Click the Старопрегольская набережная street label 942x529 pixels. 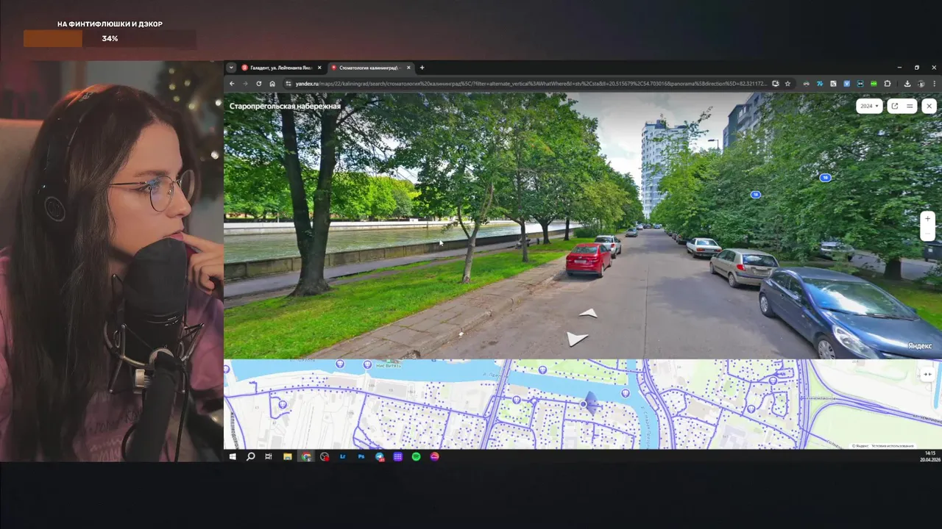point(285,106)
